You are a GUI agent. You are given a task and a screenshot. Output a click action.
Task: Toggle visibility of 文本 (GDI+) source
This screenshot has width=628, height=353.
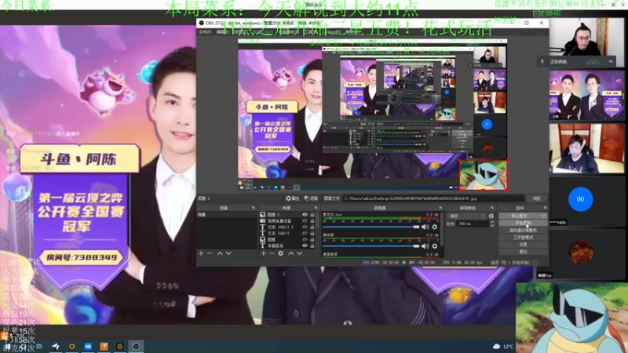click(305, 233)
